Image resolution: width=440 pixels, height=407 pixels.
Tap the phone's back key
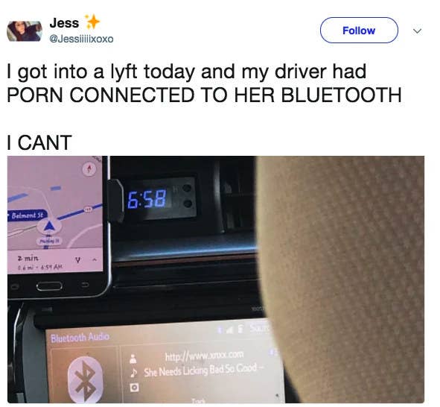pos(85,285)
